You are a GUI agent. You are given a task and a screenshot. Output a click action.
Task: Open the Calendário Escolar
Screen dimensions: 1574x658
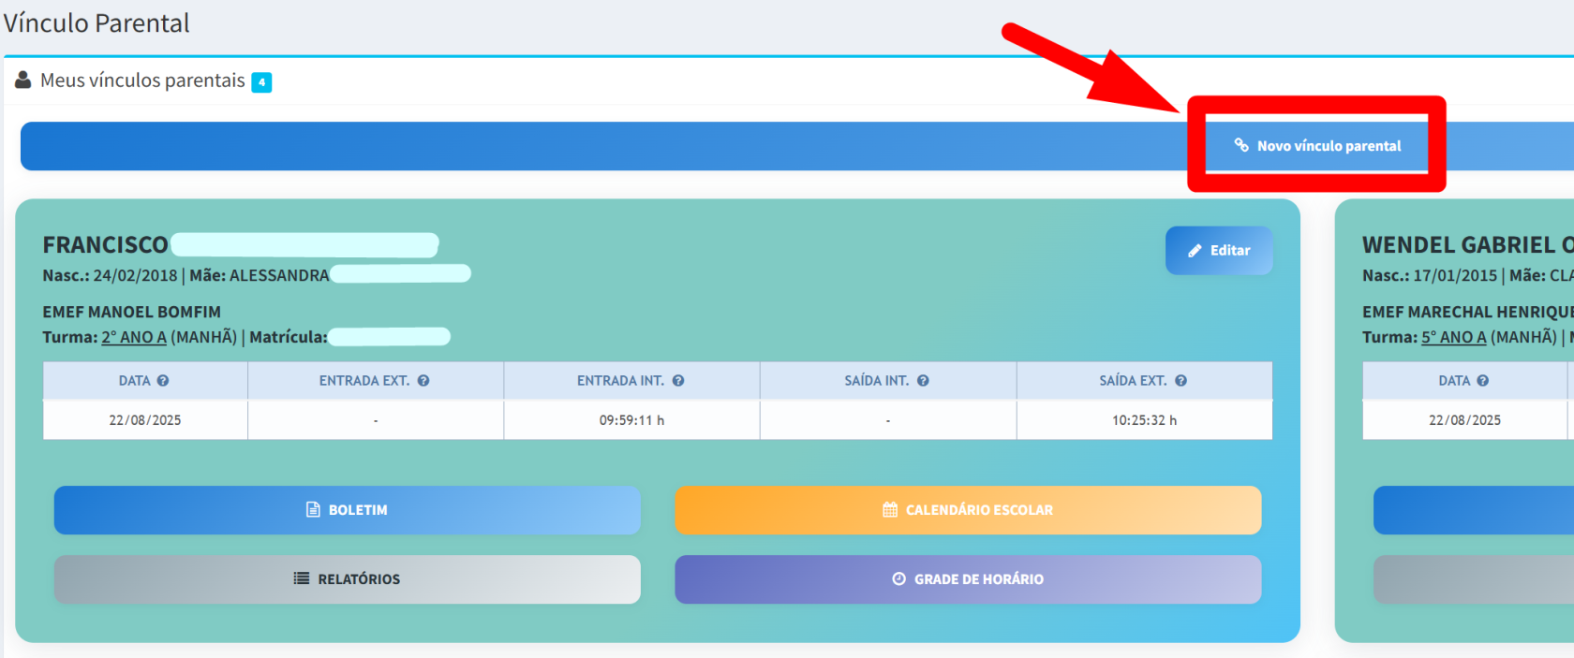(x=967, y=510)
